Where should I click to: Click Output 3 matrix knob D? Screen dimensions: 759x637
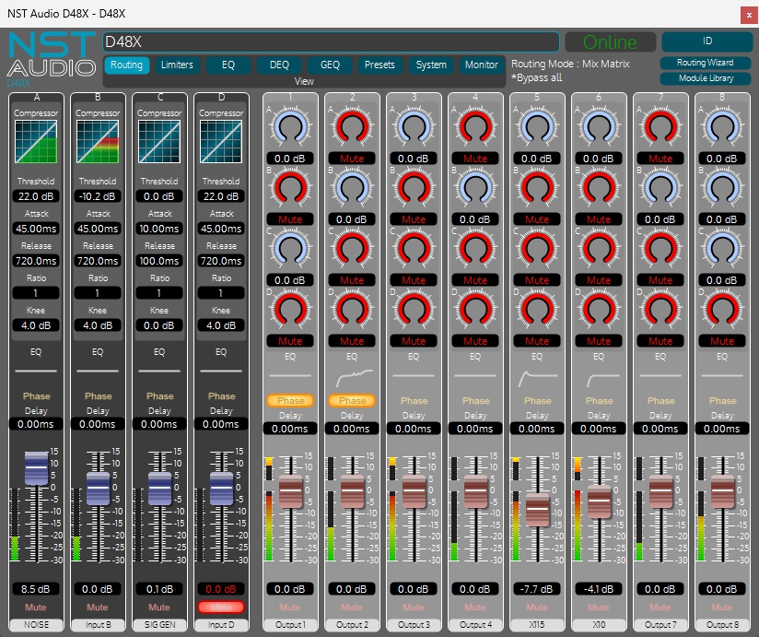point(414,310)
